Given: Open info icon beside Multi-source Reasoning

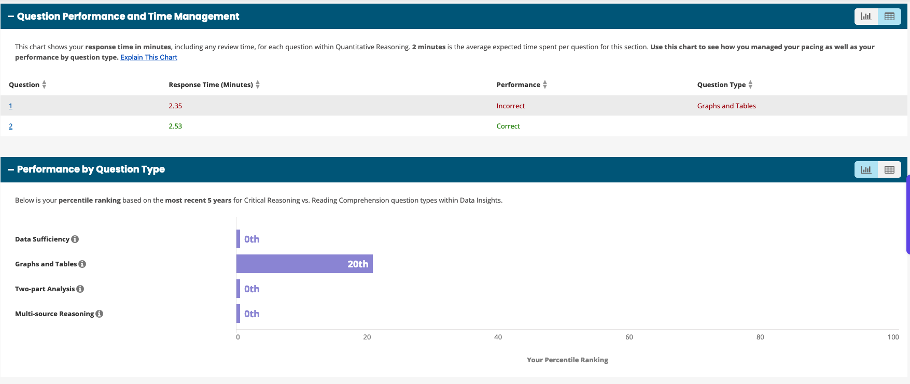Looking at the screenshot, I should pyautogui.click(x=100, y=314).
